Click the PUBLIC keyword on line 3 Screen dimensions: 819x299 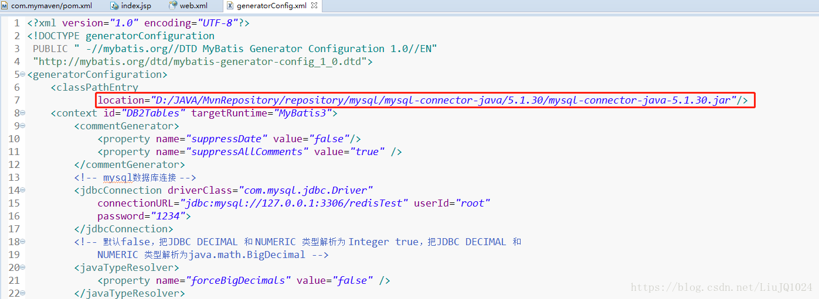pyautogui.click(x=50, y=49)
